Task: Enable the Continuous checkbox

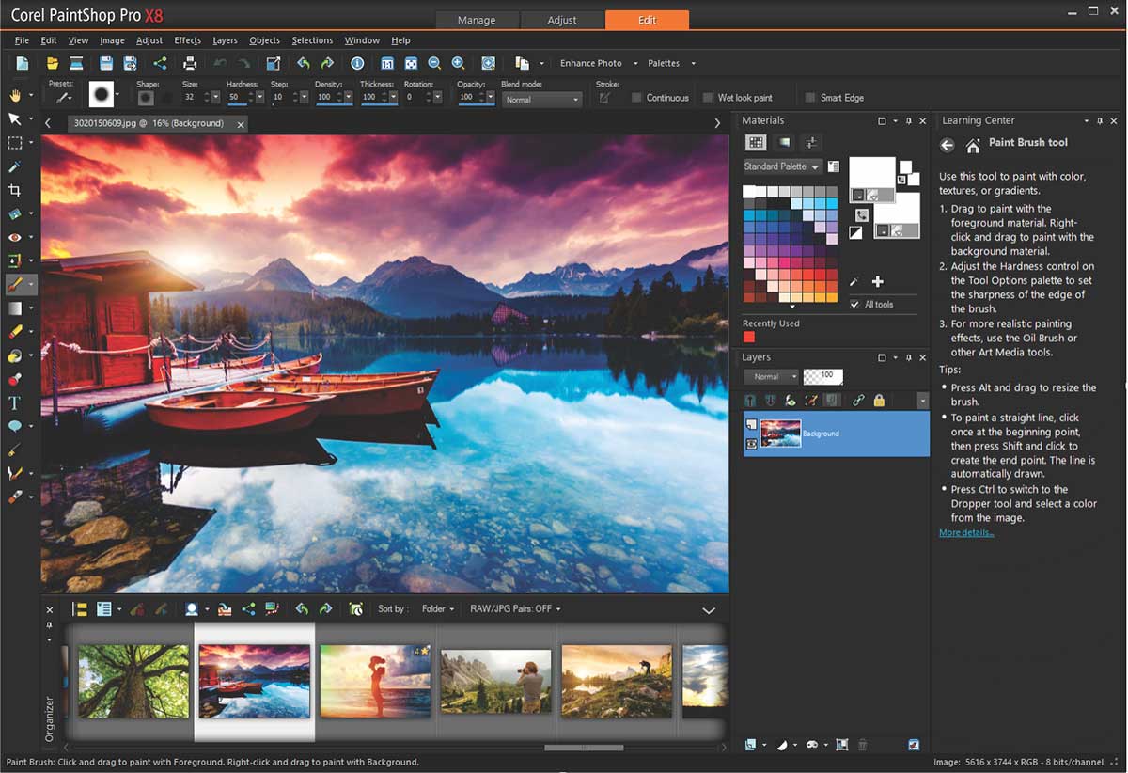Action: click(x=636, y=98)
